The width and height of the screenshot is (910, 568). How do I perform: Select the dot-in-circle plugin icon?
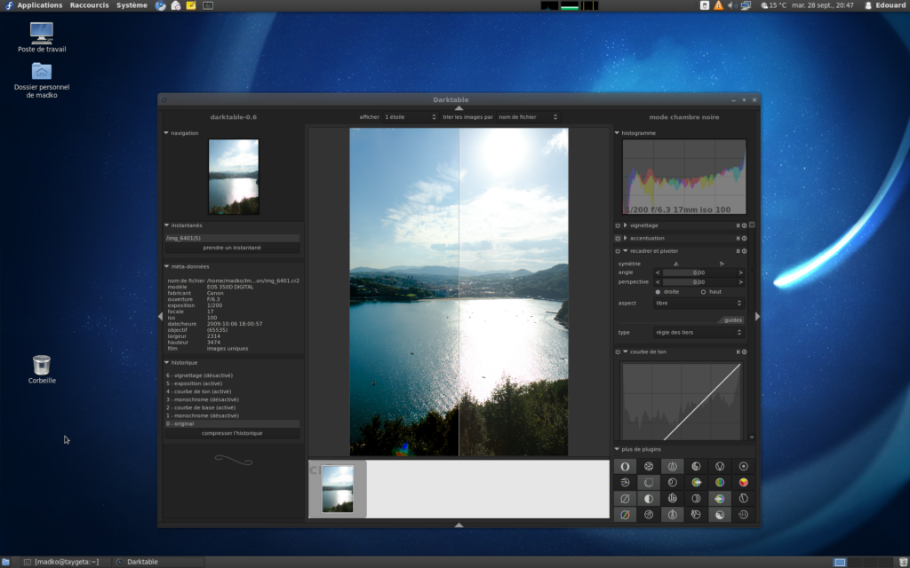[x=744, y=466]
